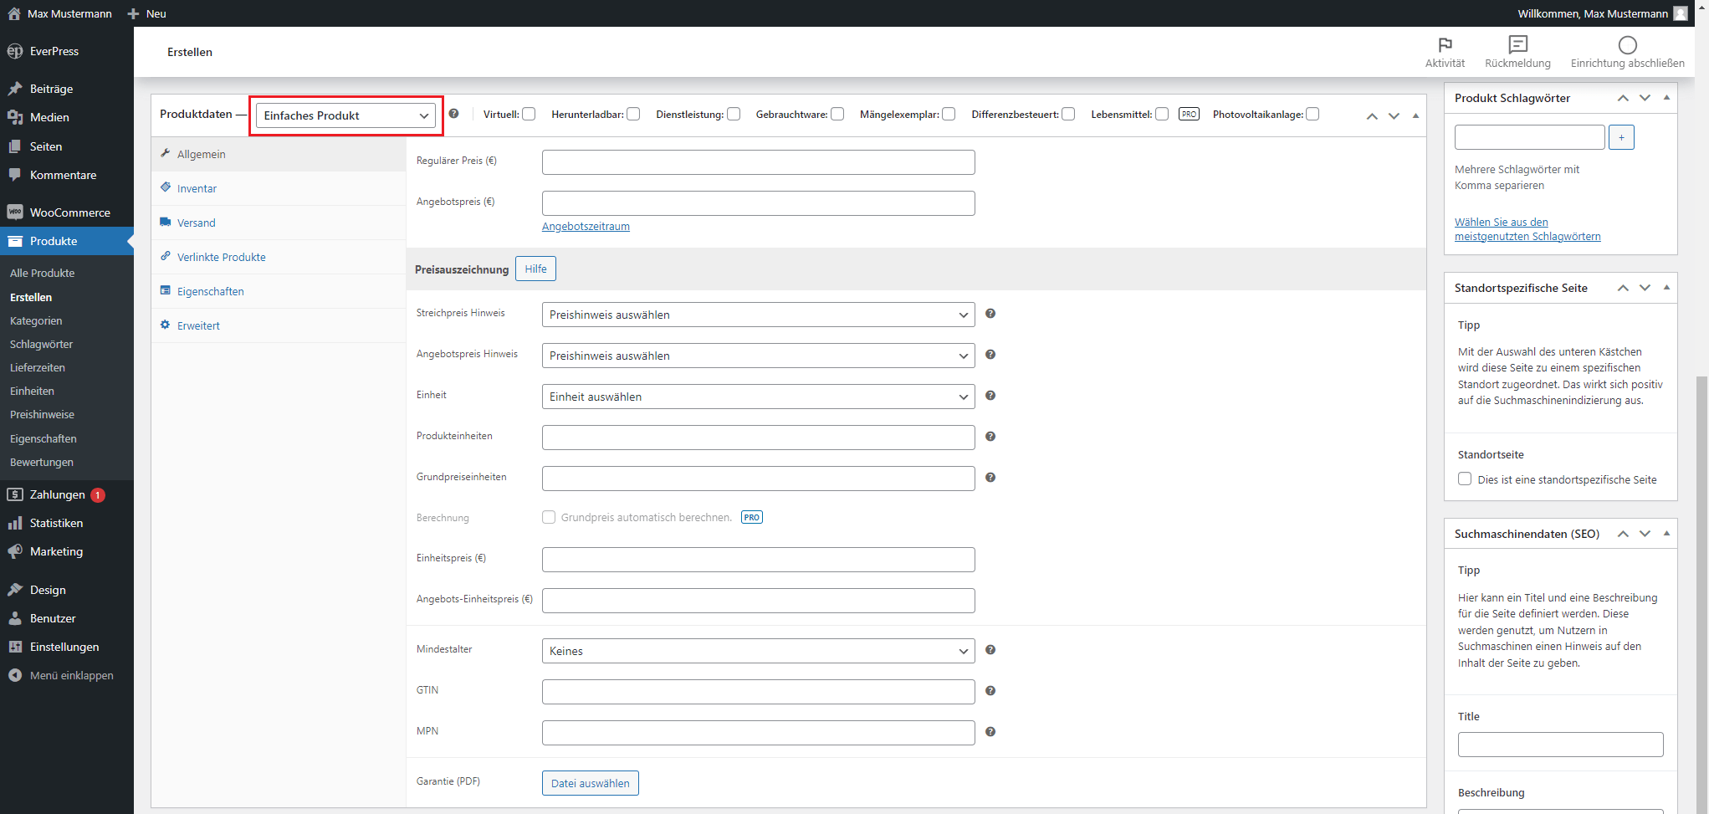
Task: Click help icon beside Mindestalter dropdown
Action: click(990, 650)
